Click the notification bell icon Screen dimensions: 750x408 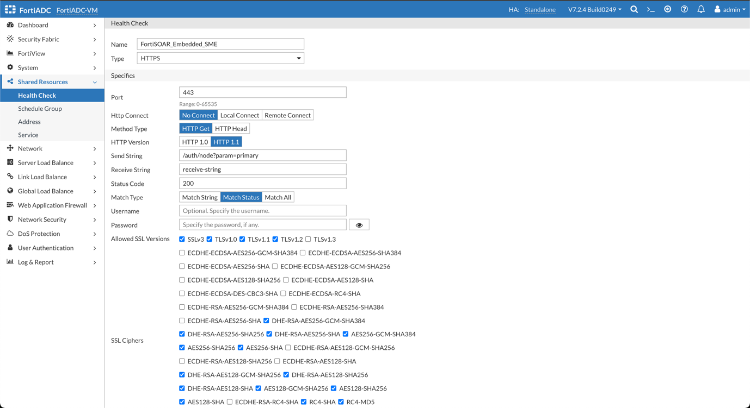[701, 9]
